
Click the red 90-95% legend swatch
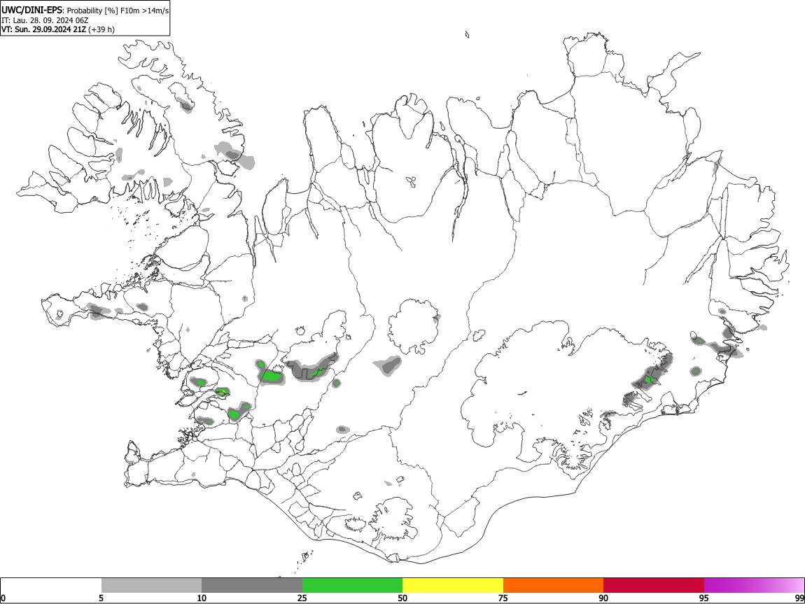pyautogui.click(x=654, y=585)
